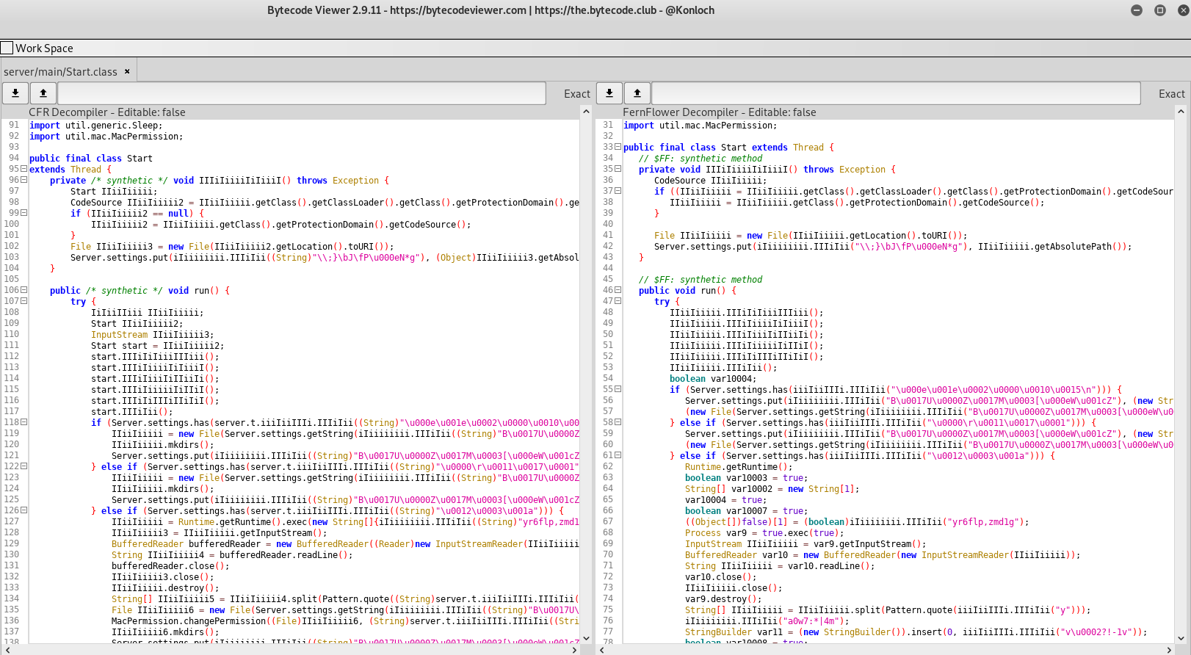Screen dimensions: 1191x655
Task: Collapse code fold at FernFlower line 33
Action: [x=618, y=147]
